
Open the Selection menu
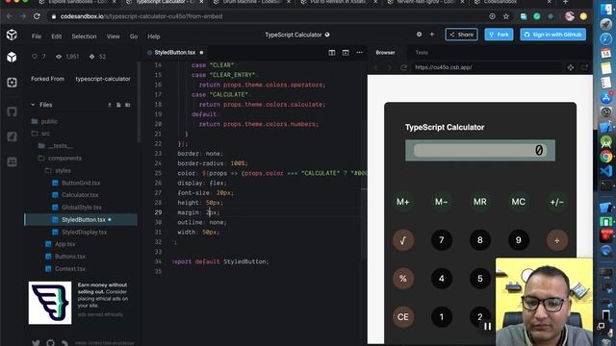pos(84,37)
